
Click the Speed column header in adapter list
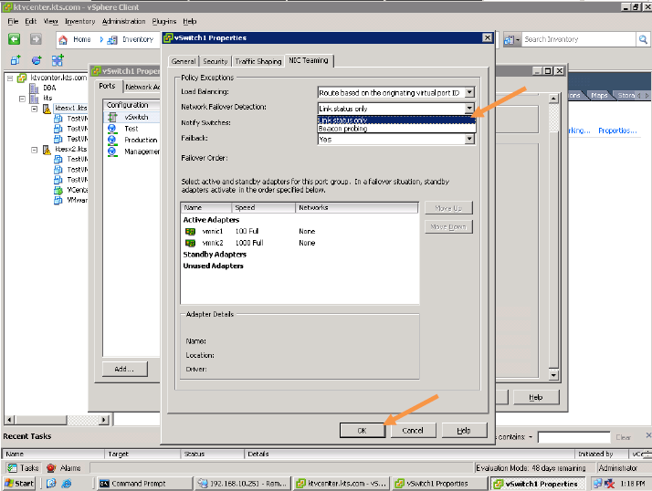pyautogui.click(x=263, y=207)
